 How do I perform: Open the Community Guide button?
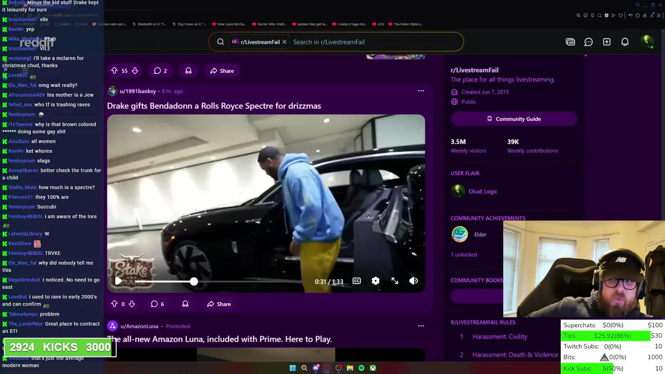(514, 119)
